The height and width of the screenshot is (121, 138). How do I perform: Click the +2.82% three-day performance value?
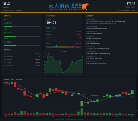tap(8, 23)
